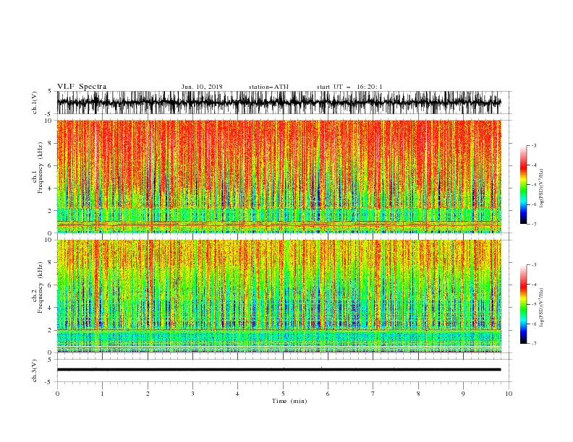Click the "station=ATH" label
The image size is (573, 442).
268,87
